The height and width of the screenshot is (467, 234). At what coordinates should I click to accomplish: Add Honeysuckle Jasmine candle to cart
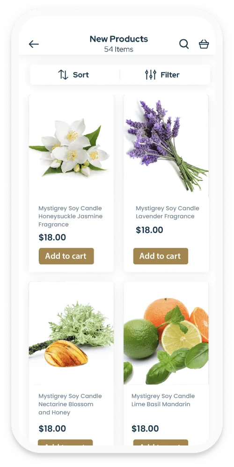66,256
